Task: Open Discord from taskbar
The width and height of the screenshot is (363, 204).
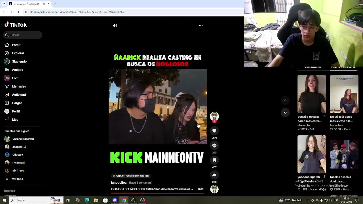Action: [x=115, y=200]
